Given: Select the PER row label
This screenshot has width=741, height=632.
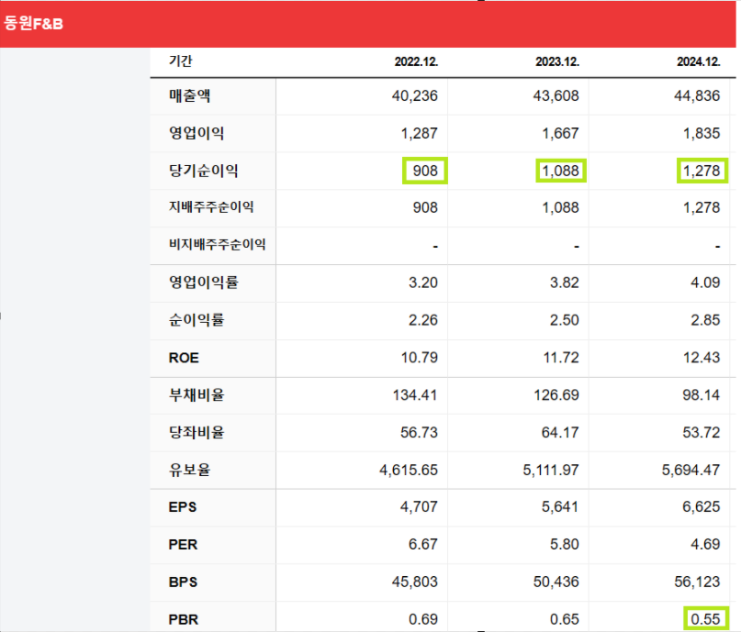Looking at the screenshot, I should point(183,545).
